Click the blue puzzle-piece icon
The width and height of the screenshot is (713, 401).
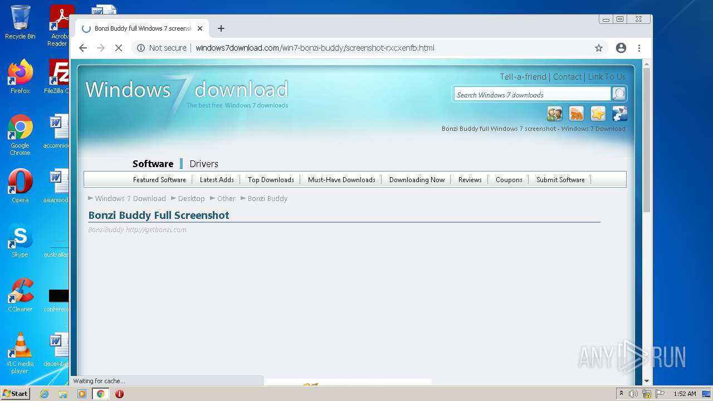620,114
